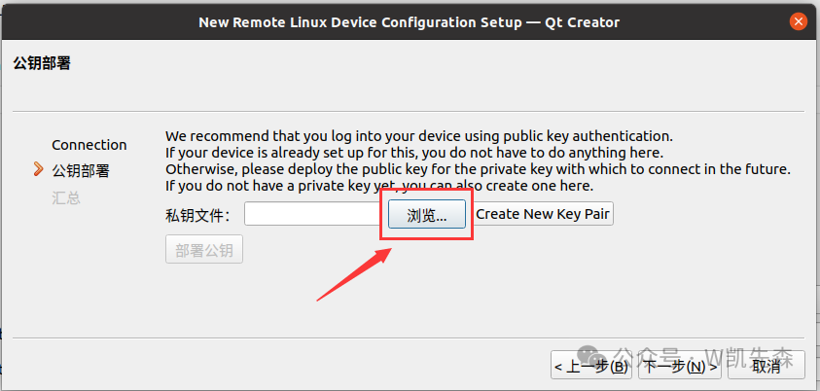Cancel the wizard with 取消
Screen dimensions: 820x391
point(766,366)
